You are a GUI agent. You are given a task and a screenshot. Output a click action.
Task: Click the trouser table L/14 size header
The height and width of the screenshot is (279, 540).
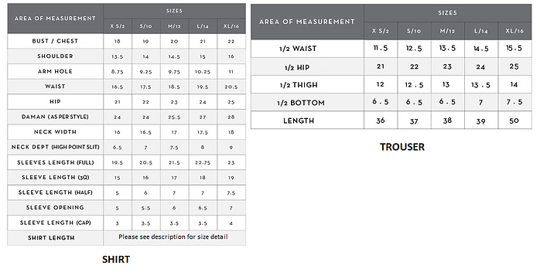coord(480,31)
